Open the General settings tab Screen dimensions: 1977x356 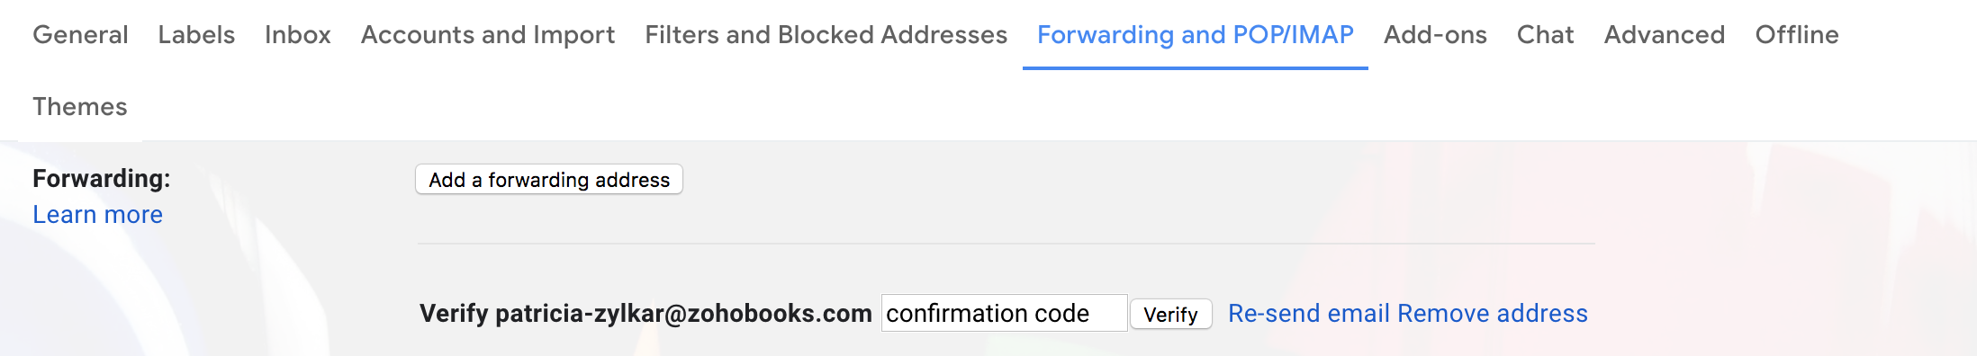pos(80,35)
